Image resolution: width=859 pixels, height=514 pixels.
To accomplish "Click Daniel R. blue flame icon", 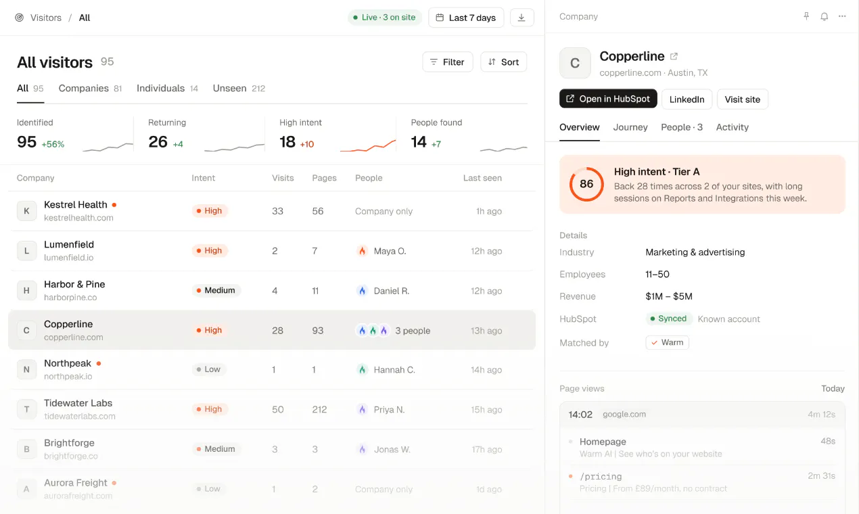I will 362,291.
